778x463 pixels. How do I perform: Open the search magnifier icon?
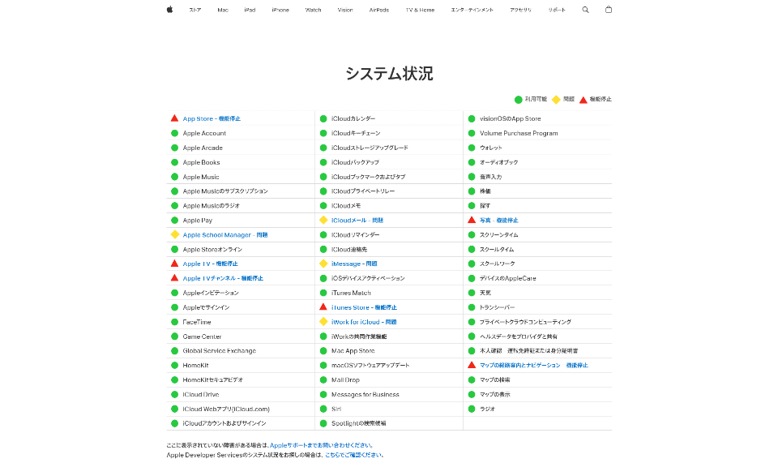pyautogui.click(x=585, y=10)
